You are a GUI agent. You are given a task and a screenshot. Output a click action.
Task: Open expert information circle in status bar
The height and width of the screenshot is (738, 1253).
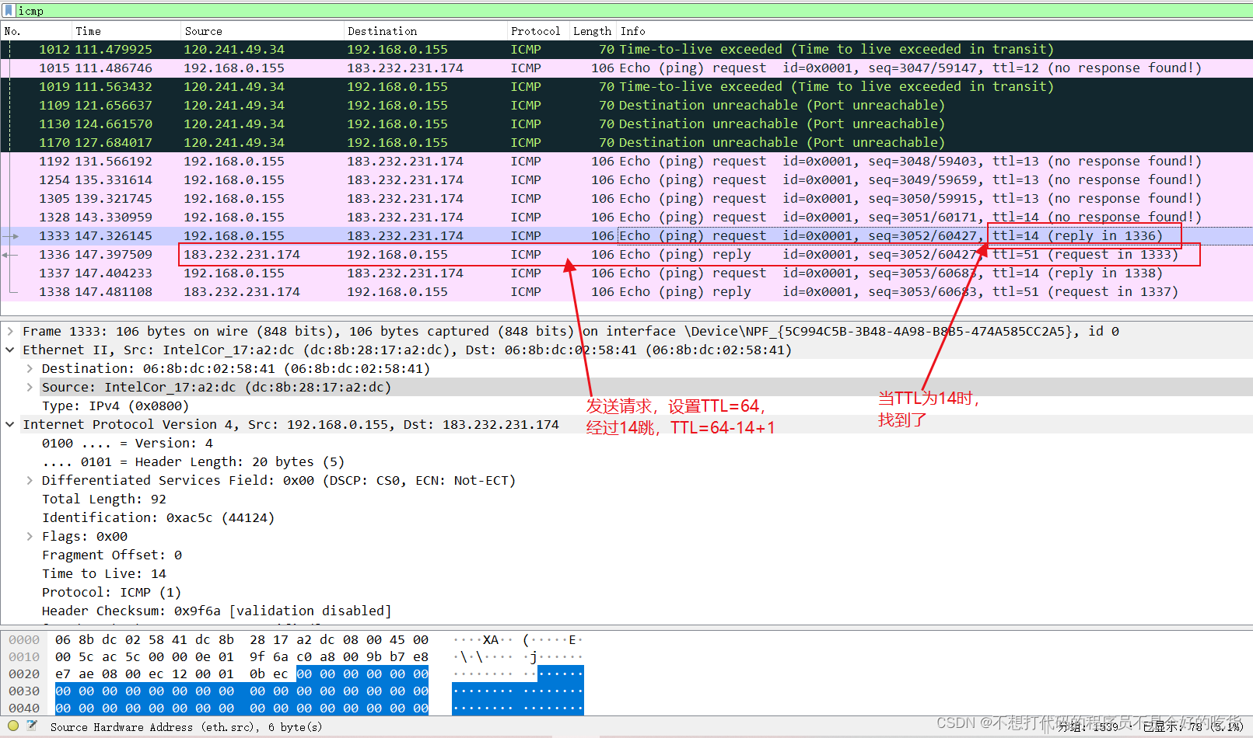pos(13,726)
